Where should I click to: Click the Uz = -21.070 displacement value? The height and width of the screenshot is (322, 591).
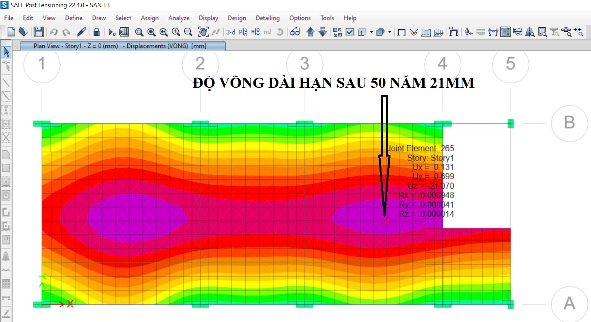(431, 186)
